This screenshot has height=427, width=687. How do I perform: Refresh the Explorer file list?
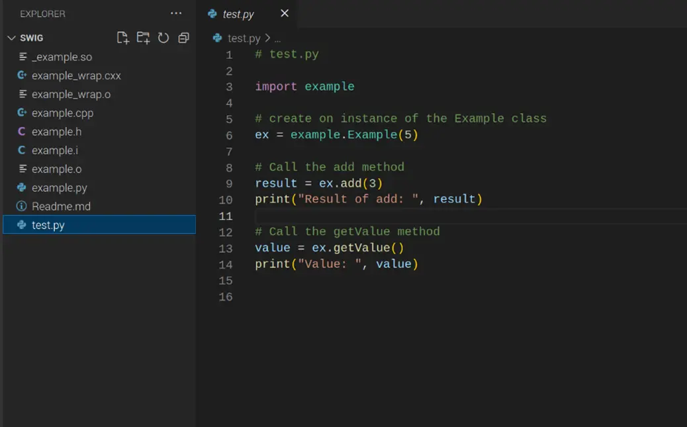163,38
